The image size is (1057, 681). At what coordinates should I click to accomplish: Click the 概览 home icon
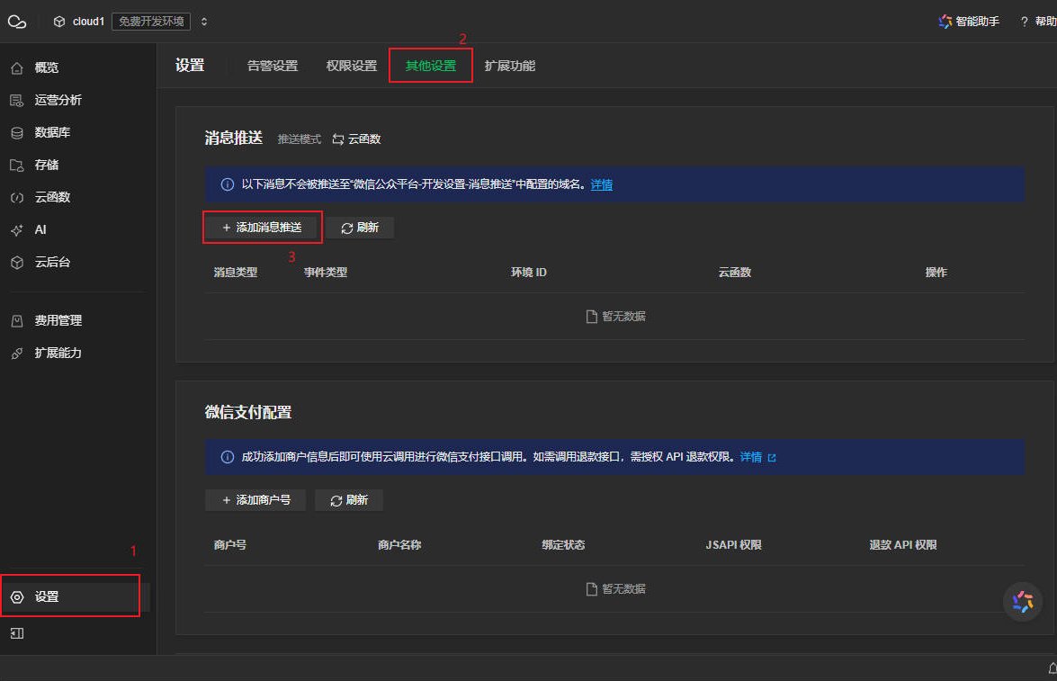(x=17, y=68)
